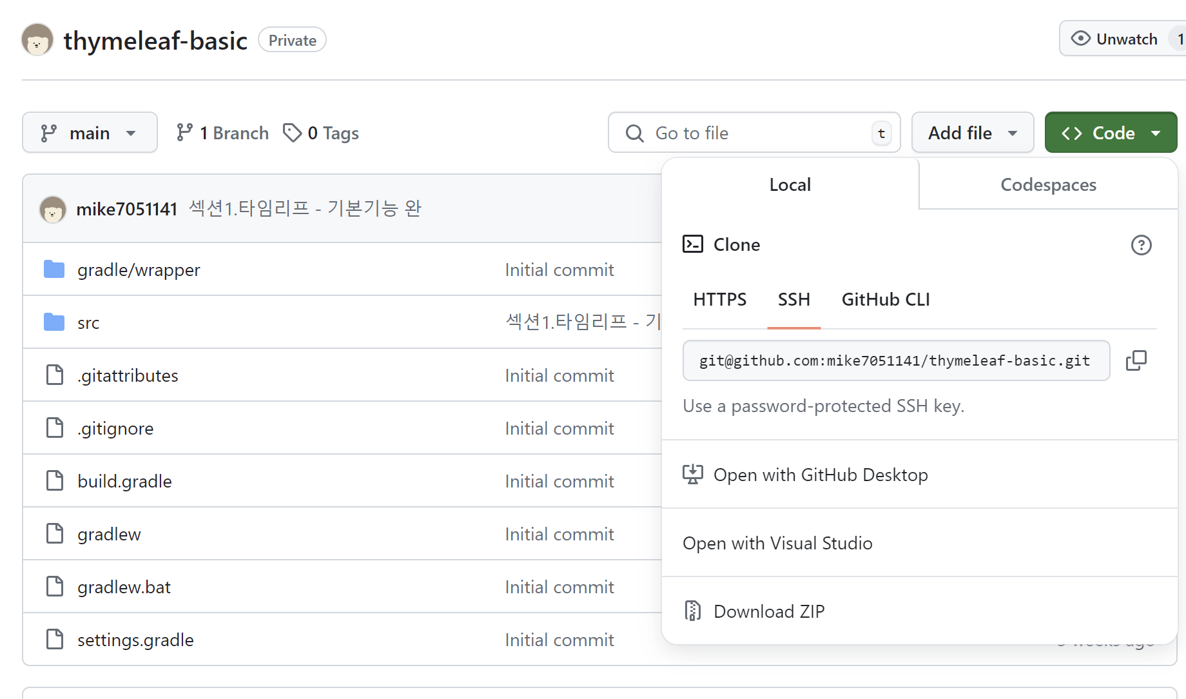Open the 0 Tags link
The image size is (1186, 699).
pos(321,133)
